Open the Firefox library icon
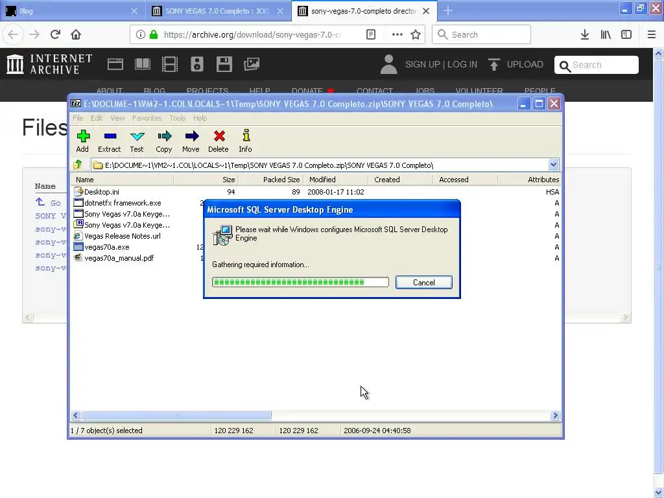Viewport: 664px width, 498px height. click(x=606, y=35)
